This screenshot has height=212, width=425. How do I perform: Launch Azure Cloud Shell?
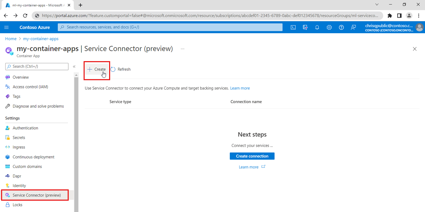pos(293,27)
